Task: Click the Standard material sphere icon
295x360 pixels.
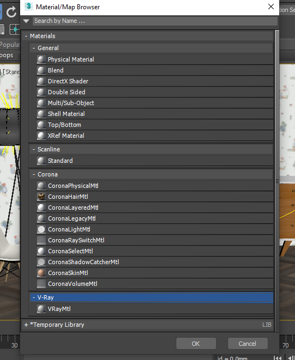Action: (x=41, y=161)
